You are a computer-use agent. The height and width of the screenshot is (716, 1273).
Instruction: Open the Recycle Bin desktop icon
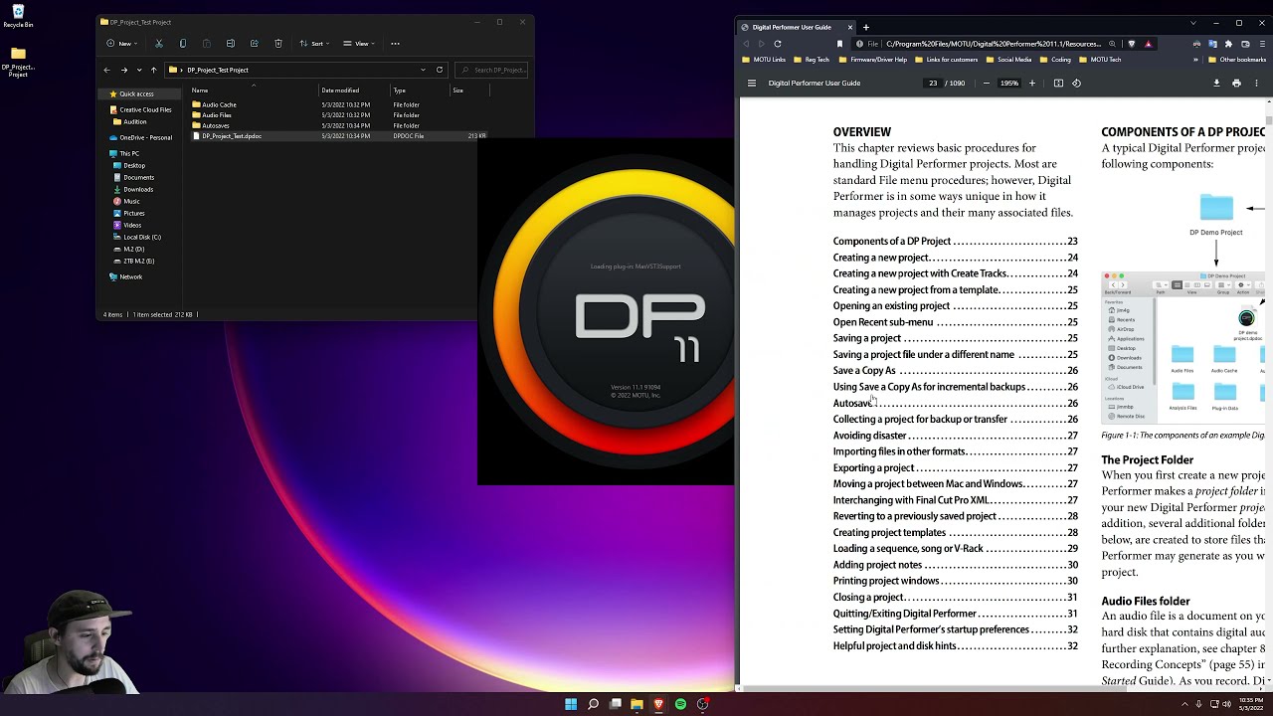point(18,17)
